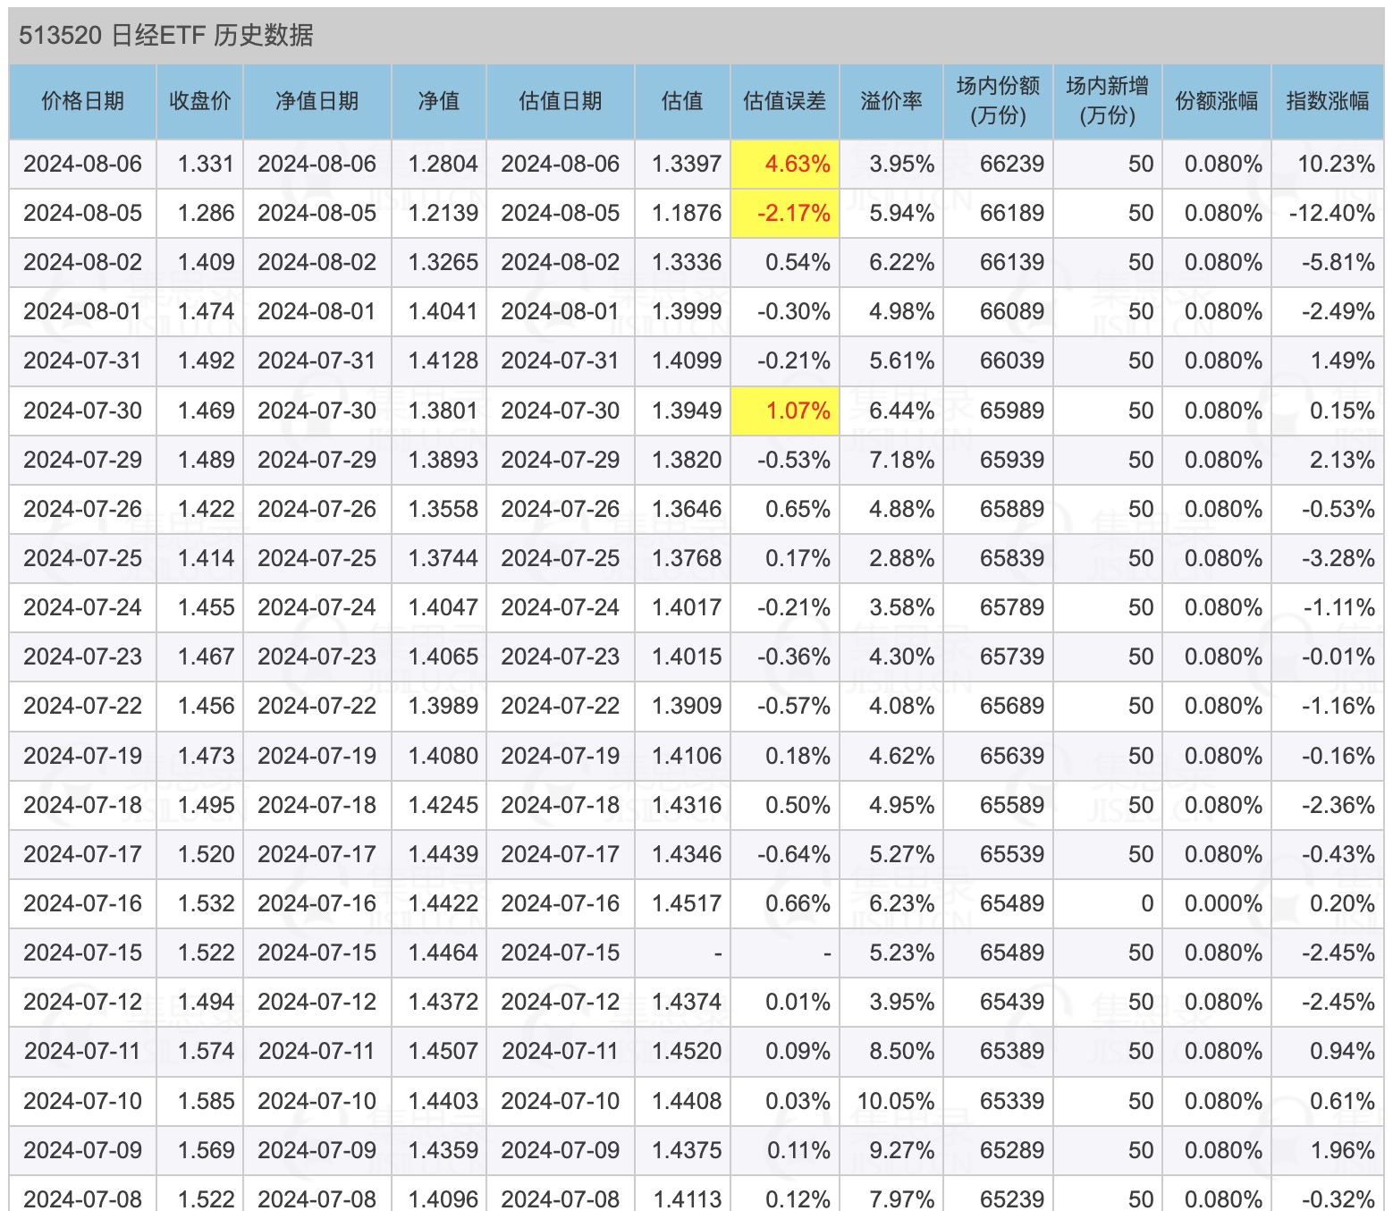Click estimated value 1.4517

point(687,904)
